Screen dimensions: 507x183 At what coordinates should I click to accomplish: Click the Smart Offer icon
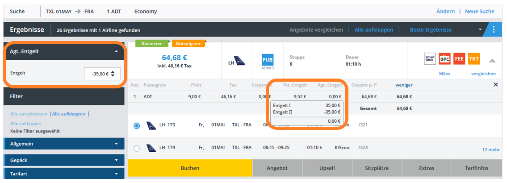430,59
